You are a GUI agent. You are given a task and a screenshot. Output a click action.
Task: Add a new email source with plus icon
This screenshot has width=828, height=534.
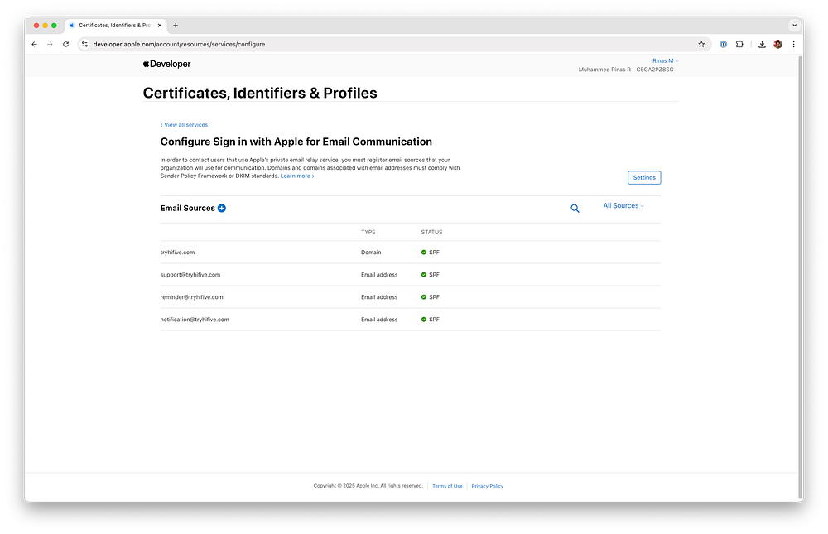[x=222, y=208]
